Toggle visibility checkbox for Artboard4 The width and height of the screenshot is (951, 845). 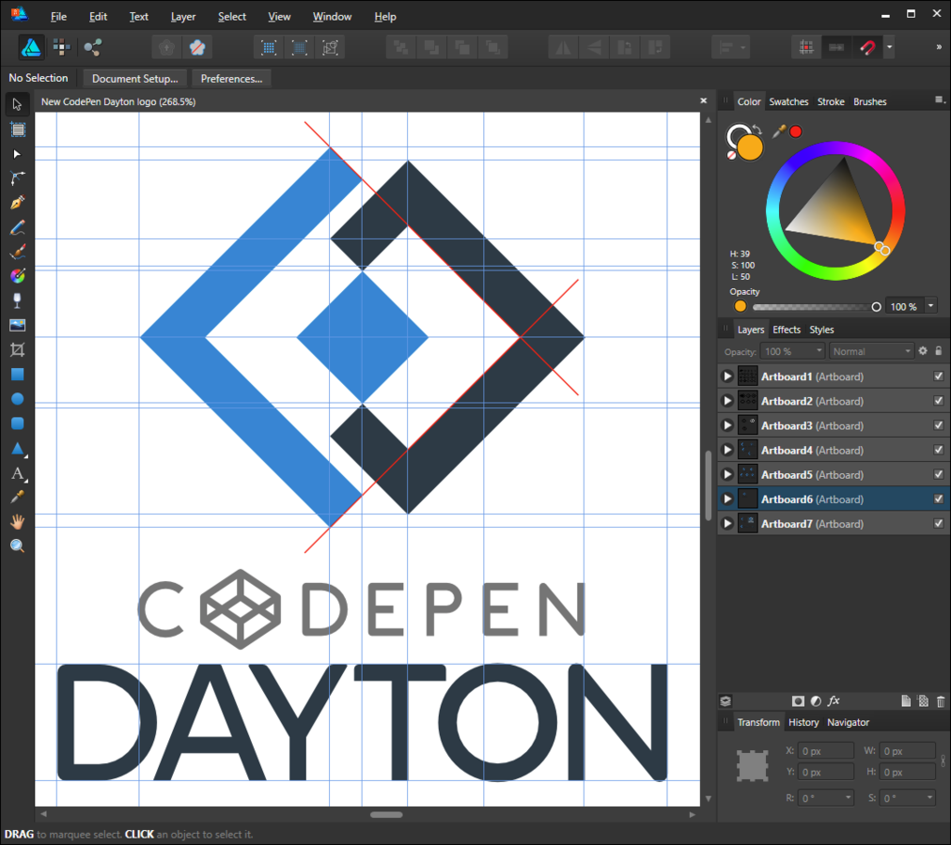(938, 450)
